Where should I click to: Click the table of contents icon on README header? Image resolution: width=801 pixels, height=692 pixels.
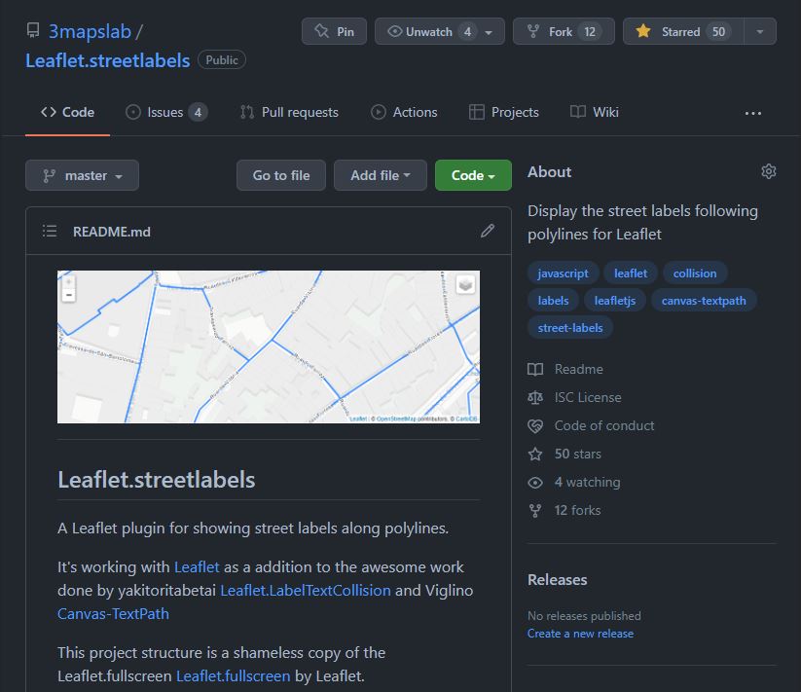pyautogui.click(x=50, y=231)
